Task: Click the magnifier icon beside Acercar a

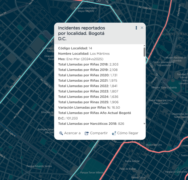Action: [61, 133]
